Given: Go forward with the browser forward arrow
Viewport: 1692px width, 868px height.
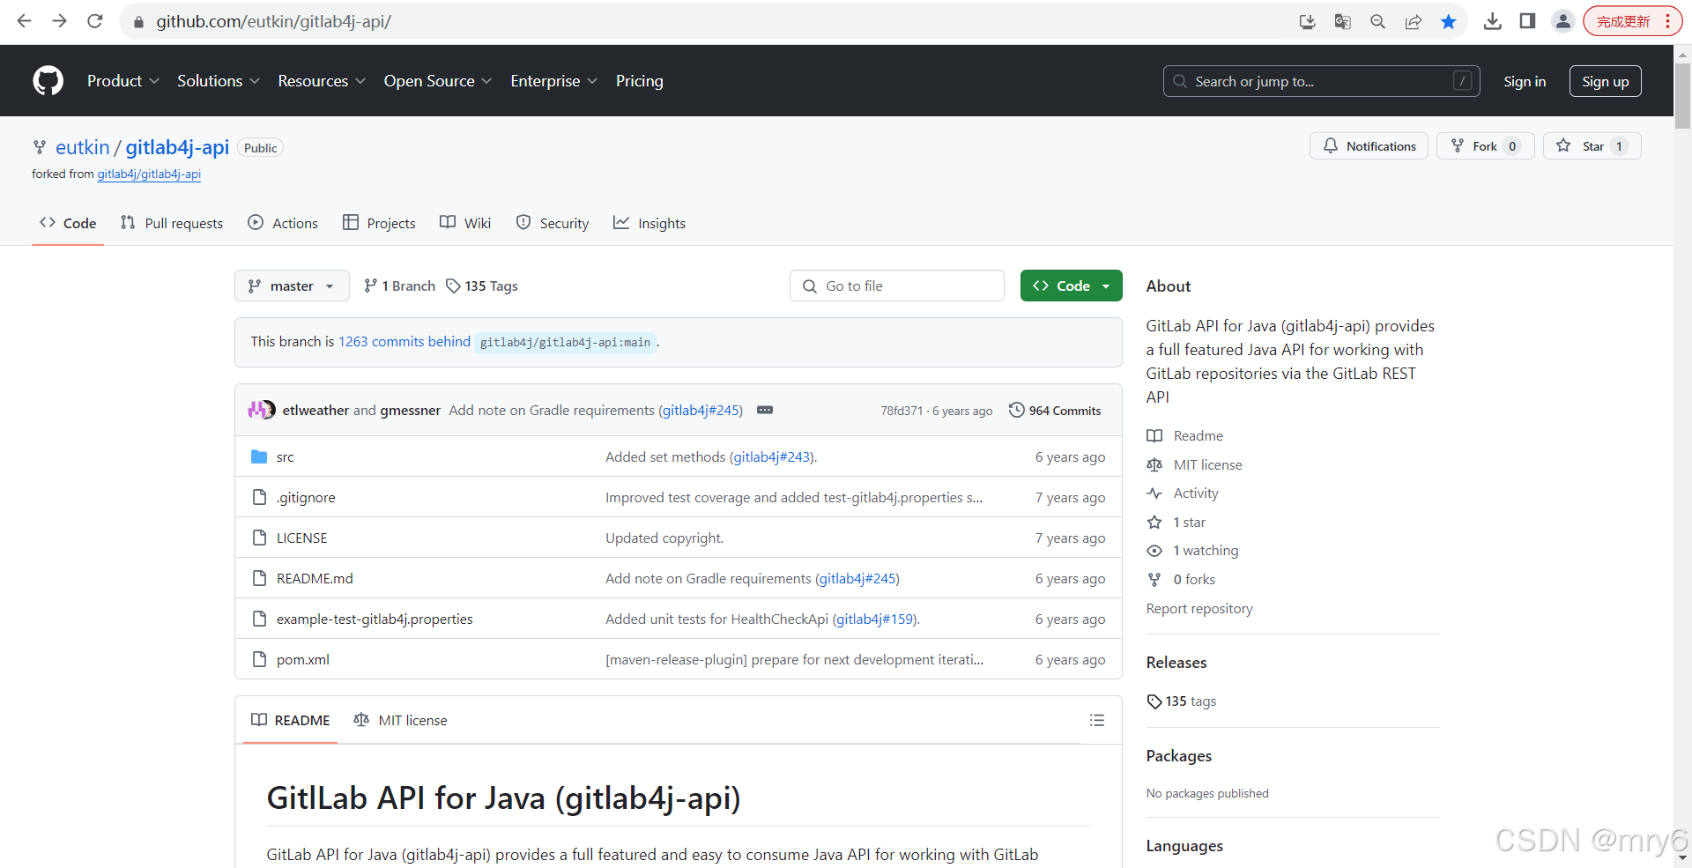Looking at the screenshot, I should click(59, 21).
